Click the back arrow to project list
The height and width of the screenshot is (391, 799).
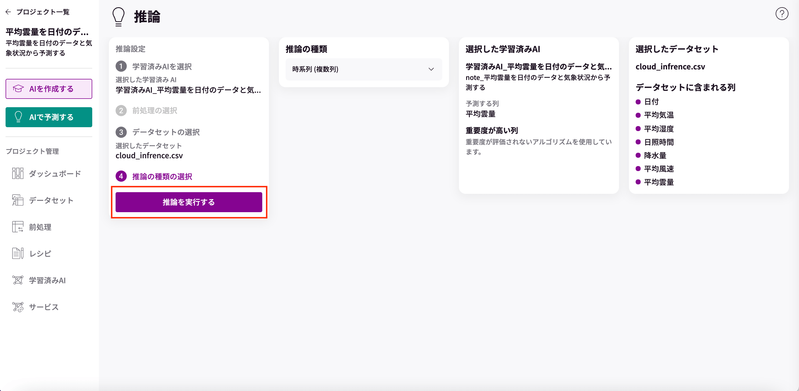pyautogui.click(x=8, y=12)
